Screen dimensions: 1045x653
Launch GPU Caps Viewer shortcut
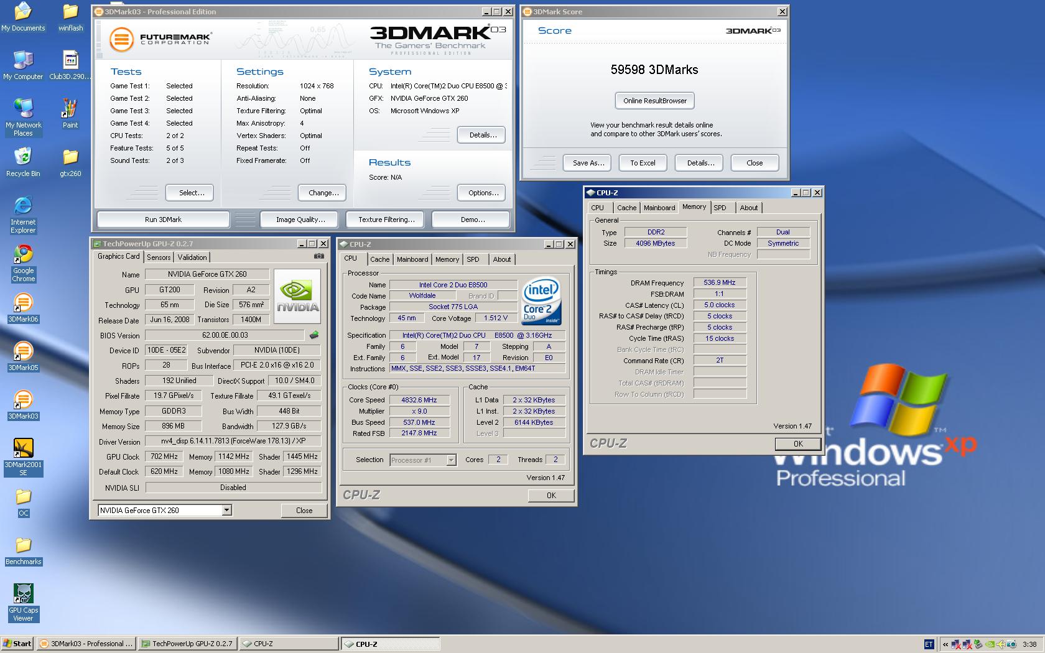click(23, 603)
